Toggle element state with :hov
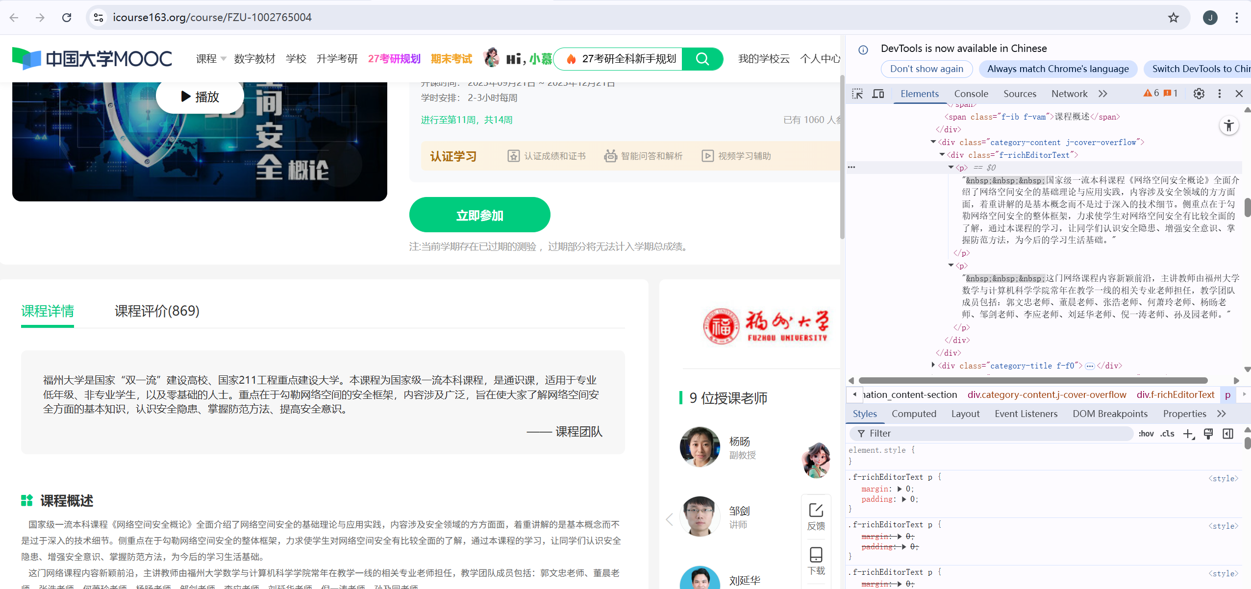 pos(1147,433)
